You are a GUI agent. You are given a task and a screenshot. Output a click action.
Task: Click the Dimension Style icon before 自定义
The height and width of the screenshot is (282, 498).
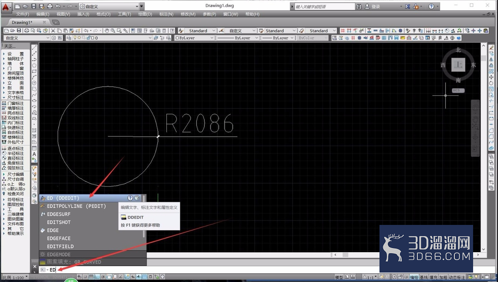coord(222,31)
